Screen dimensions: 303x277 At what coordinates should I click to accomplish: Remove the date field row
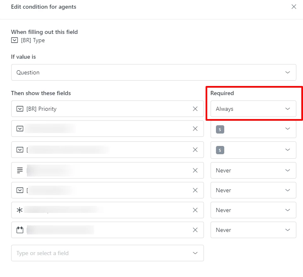click(x=195, y=230)
